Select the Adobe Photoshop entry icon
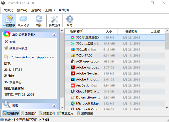The height and width of the screenshot is (122, 169). click(x=72, y=79)
